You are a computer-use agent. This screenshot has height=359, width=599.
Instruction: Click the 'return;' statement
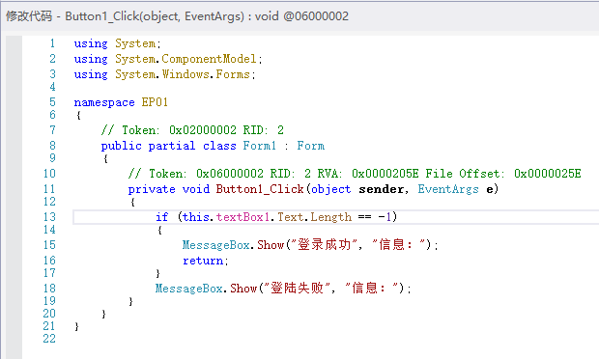[x=206, y=261]
